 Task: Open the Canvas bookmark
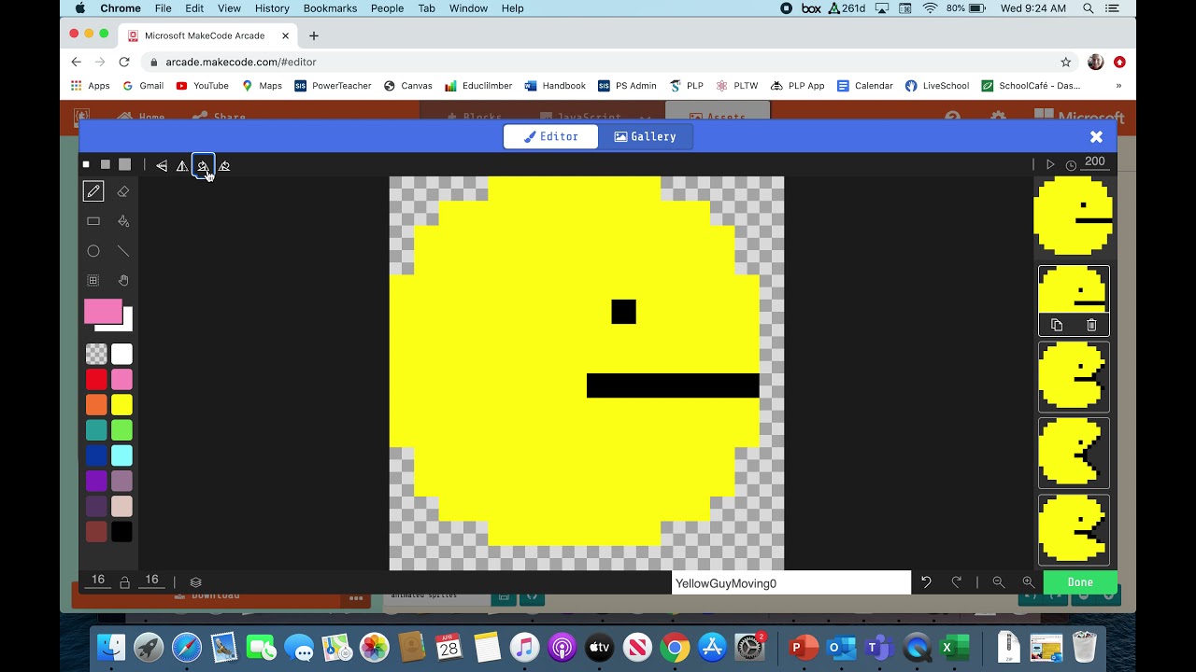point(407,85)
